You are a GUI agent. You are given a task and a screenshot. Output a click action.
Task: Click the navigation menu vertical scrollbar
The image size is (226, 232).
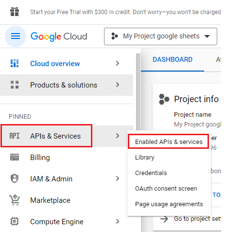[138, 91]
